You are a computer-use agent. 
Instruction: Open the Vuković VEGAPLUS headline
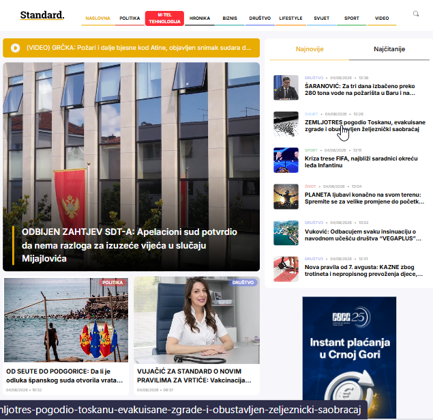(363, 235)
